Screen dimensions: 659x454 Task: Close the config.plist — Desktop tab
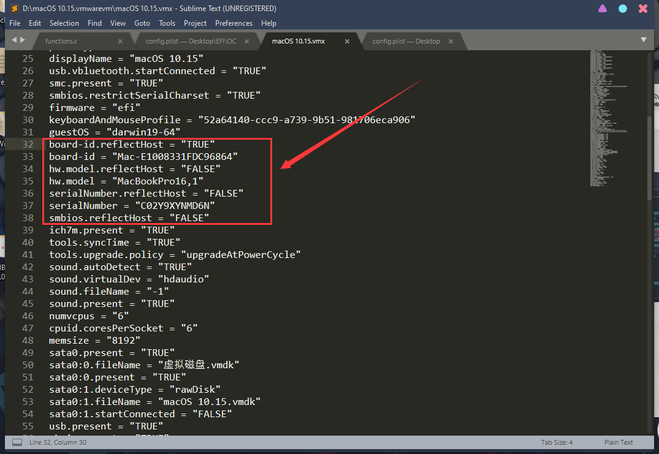point(451,41)
